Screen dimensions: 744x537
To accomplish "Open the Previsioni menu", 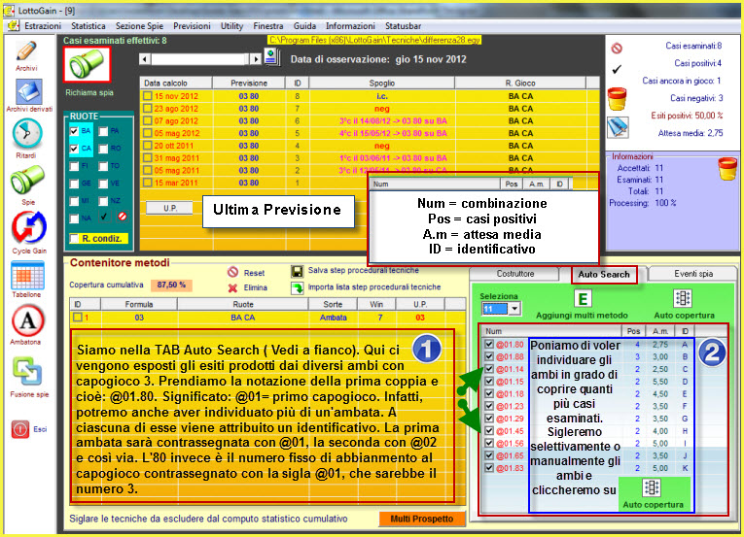I will pyautogui.click(x=192, y=26).
